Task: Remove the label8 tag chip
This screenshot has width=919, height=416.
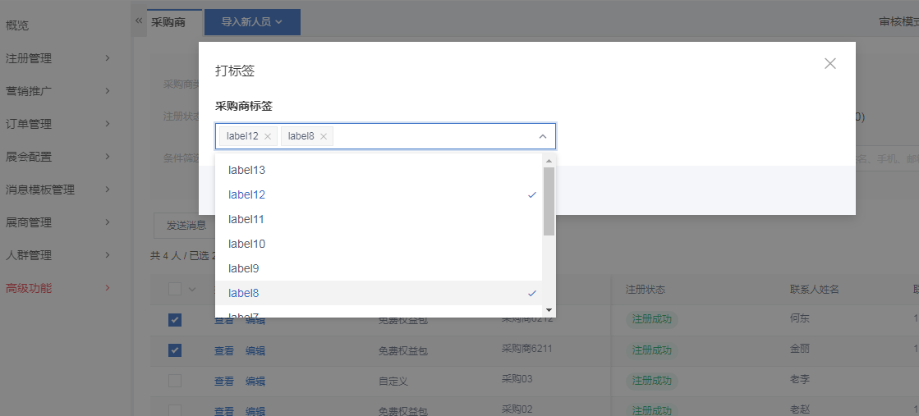Action: point(324,136)
